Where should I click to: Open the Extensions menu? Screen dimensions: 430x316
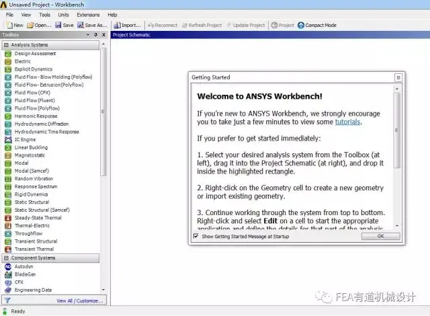tap(88, 15)
